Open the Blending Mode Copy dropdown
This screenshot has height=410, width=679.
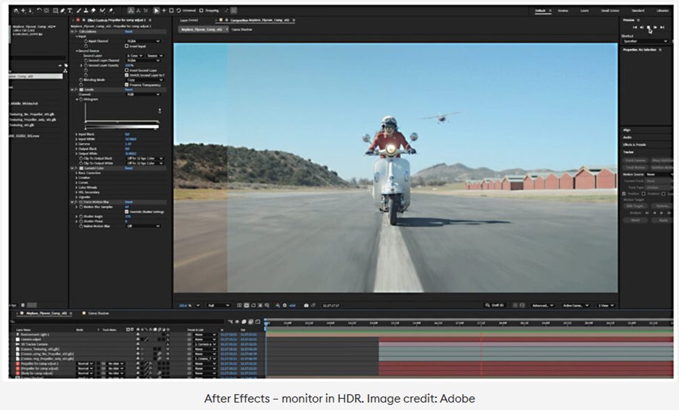pos(145,80)
